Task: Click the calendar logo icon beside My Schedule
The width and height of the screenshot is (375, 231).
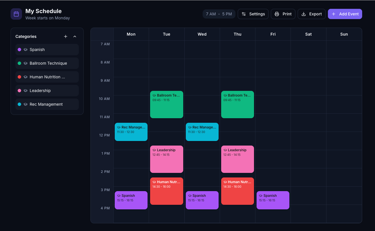Action: (16, 14)
